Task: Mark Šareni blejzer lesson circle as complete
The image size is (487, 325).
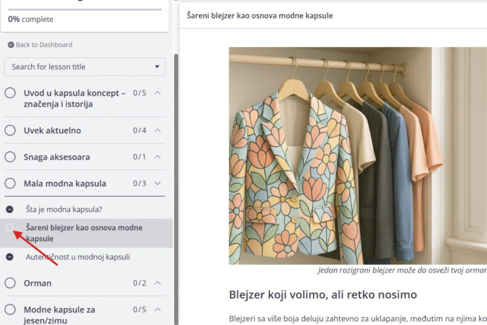Action: pos(10,228)
